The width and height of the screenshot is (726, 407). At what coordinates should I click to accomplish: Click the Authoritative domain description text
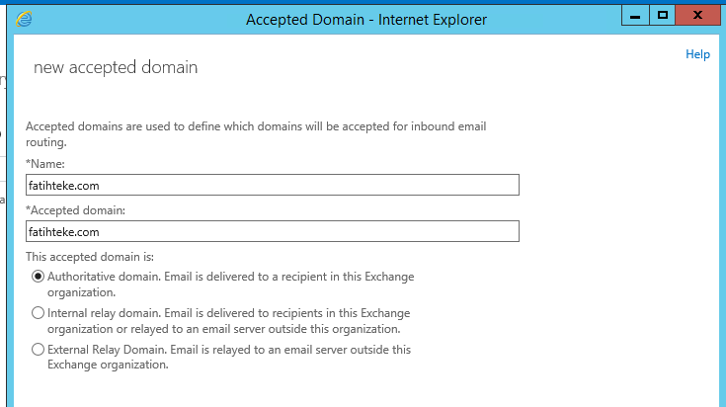pyautogui.click(x=230, y=285)
